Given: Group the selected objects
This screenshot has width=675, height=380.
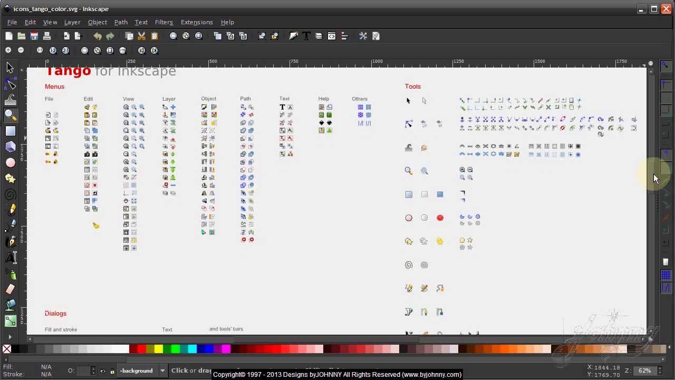Looking at the screenshot, I should point(262,36).
